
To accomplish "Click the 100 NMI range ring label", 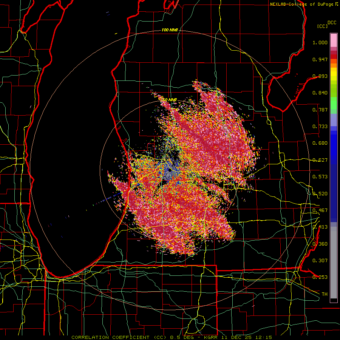I will pyautogui.click(x=169, y=30).
